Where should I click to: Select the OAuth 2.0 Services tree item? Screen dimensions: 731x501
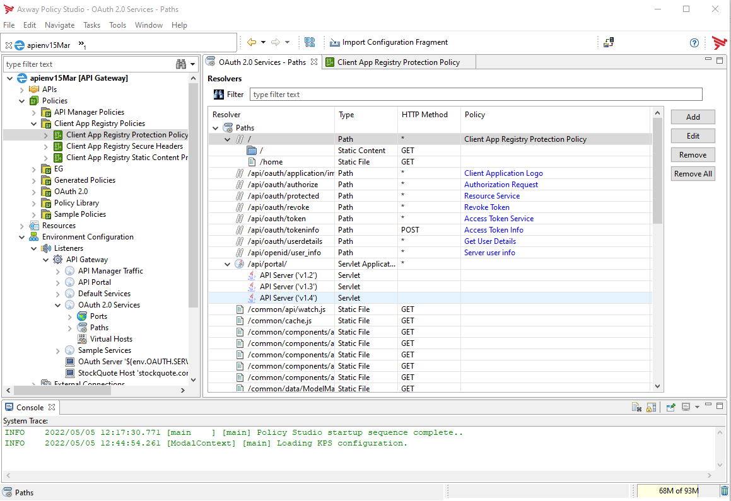click(x=108, y=305)
